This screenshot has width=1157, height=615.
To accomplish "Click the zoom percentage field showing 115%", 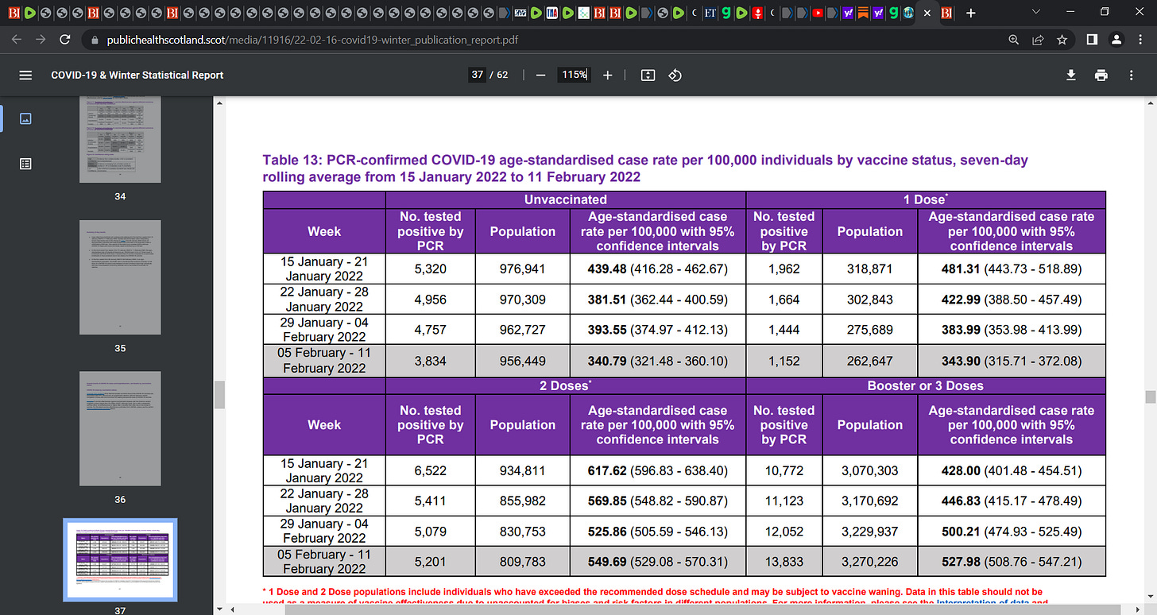I will (574, 75).
